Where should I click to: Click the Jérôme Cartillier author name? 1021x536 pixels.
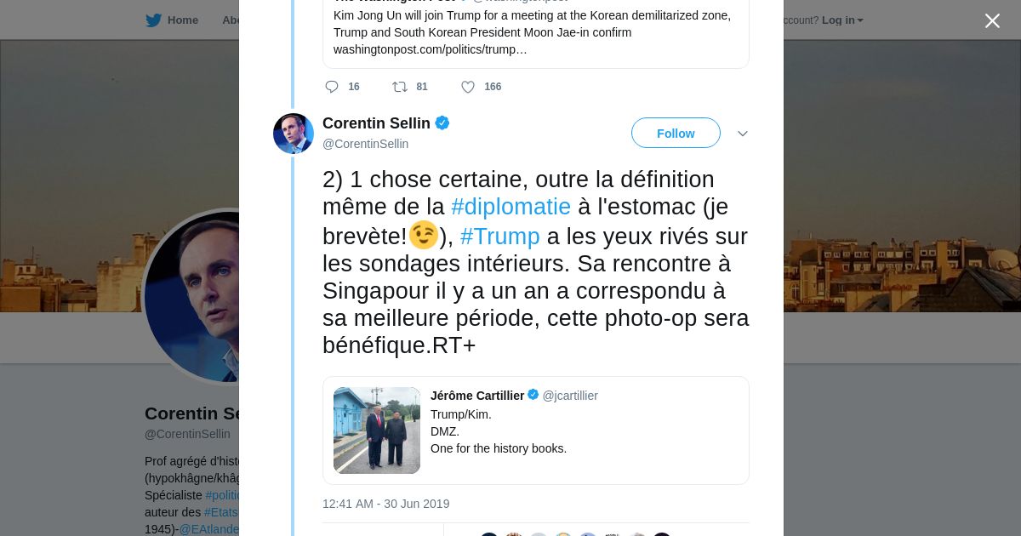477,396
